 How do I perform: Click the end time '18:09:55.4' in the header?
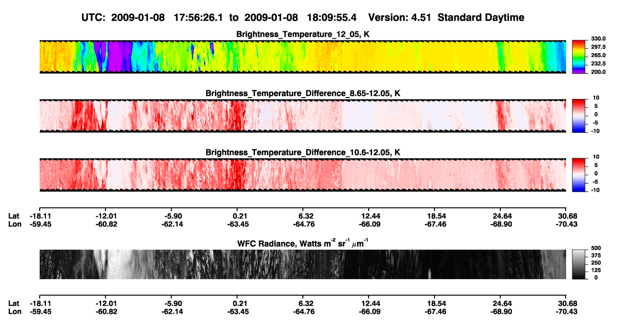coord(331,17)
